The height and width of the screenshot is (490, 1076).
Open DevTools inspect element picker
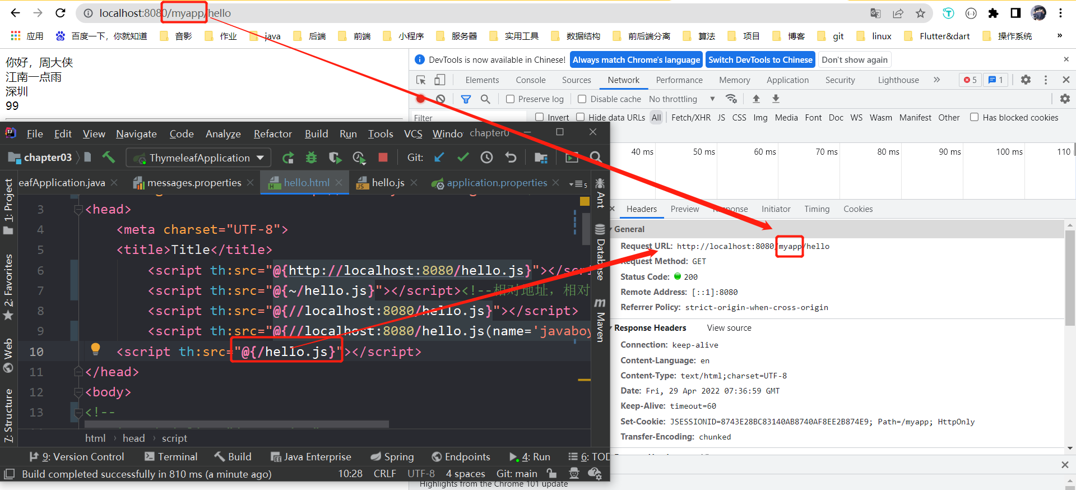[421, 80]
